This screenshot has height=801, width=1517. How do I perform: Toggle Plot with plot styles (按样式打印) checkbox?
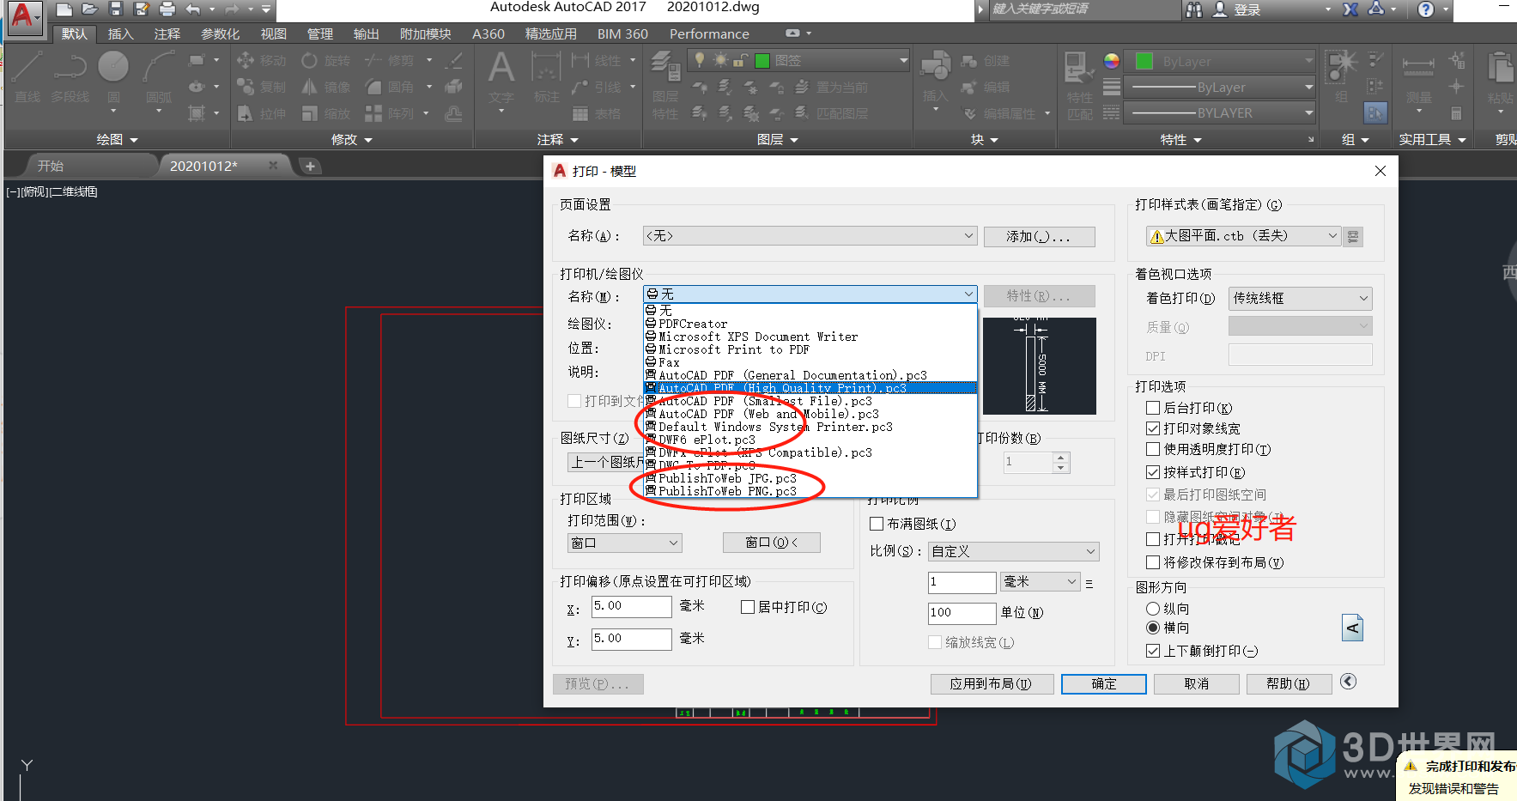tap(1153, 472)
